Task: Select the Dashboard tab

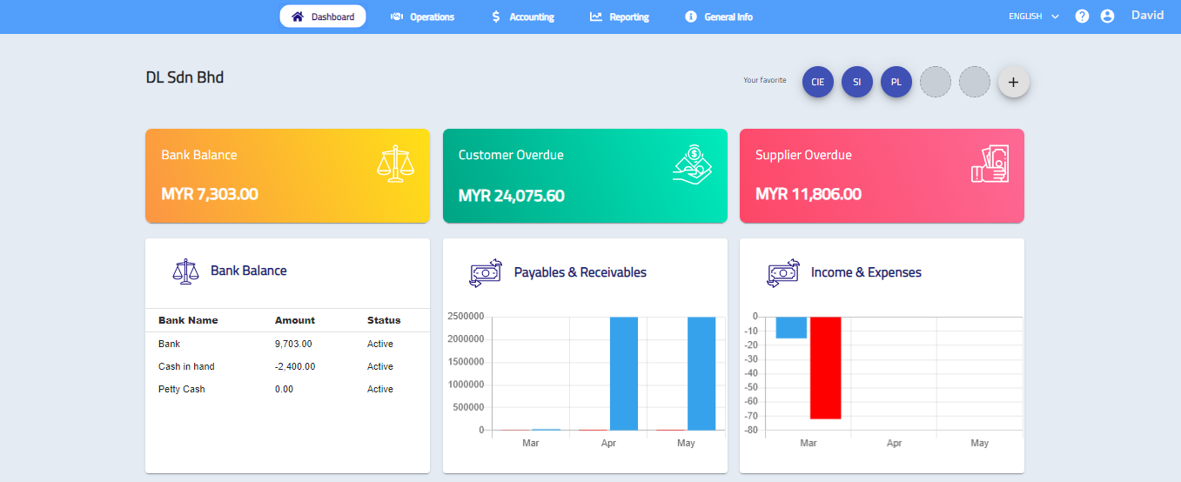Action: tap(323, 17)
